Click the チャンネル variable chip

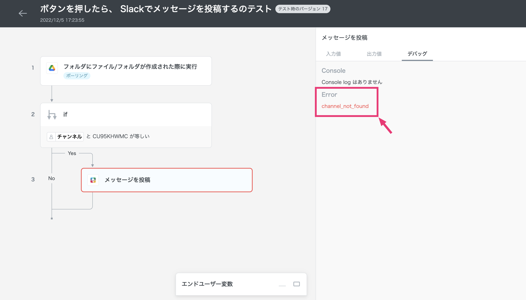pyautogui.click(x=69, y=137)
